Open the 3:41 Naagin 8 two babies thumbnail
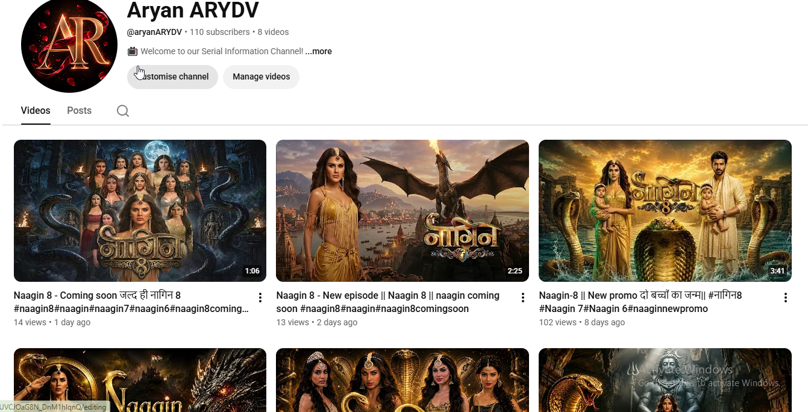 tap(665, 211)
